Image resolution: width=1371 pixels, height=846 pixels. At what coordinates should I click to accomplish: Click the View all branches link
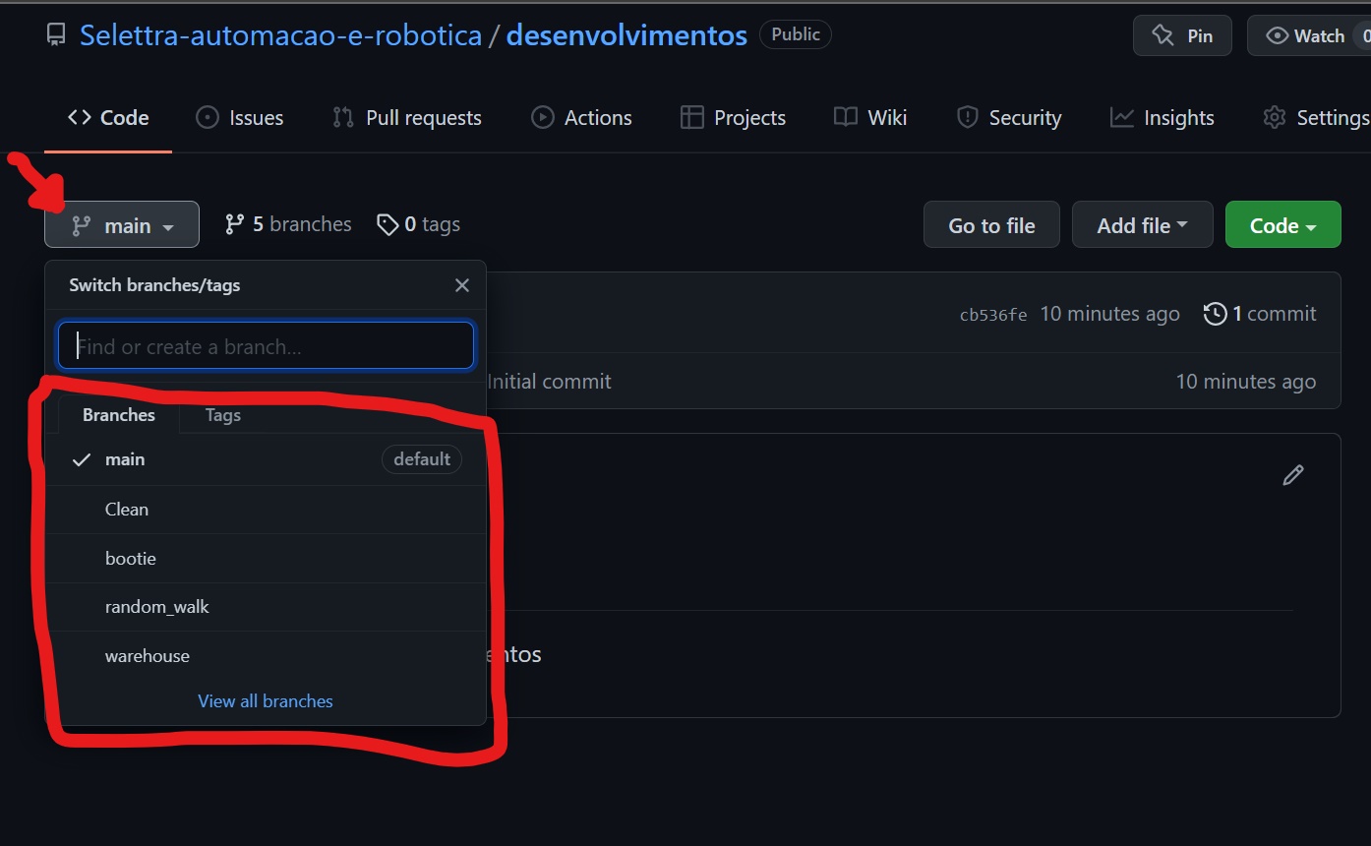[x=265, y=700]
